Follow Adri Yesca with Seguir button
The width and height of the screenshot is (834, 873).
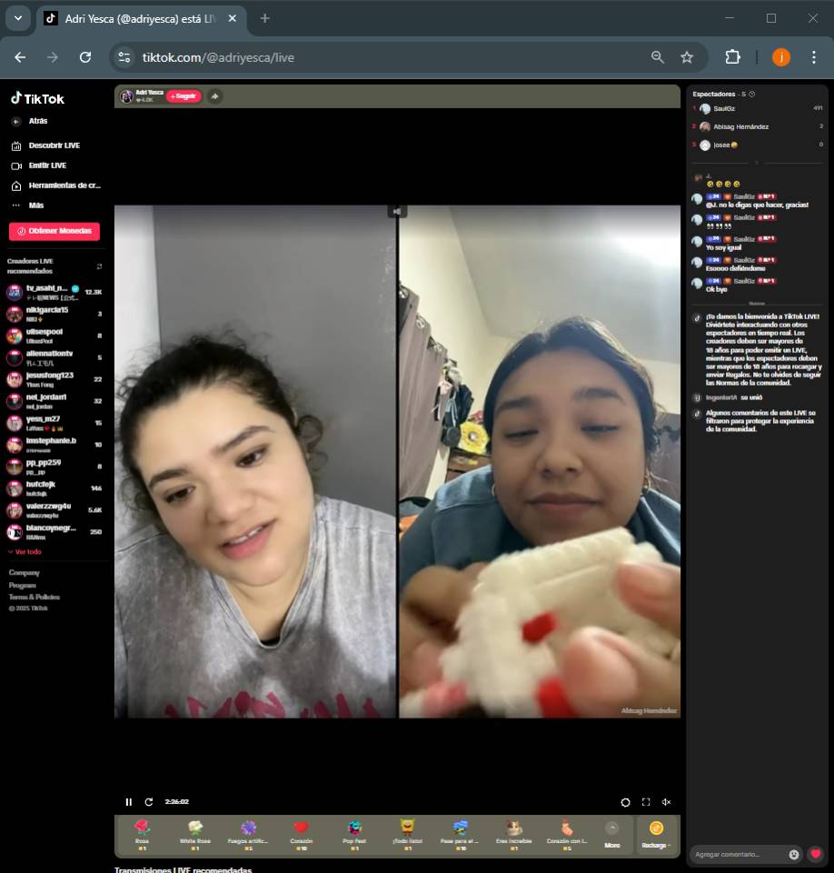point(184,96)
